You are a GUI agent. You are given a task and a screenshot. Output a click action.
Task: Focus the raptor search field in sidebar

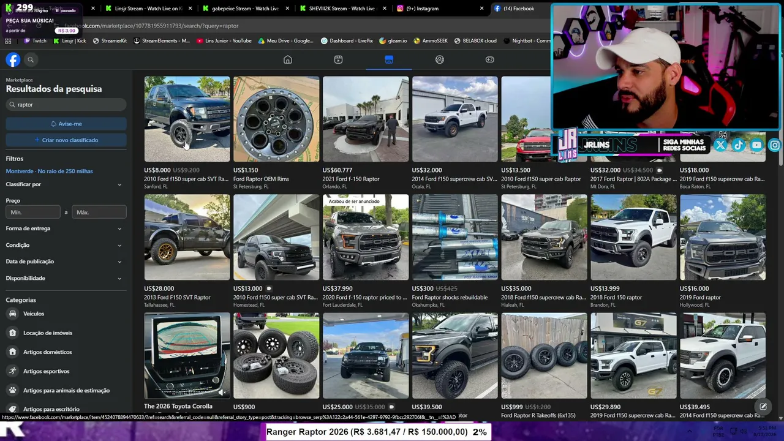pos(66,105)
